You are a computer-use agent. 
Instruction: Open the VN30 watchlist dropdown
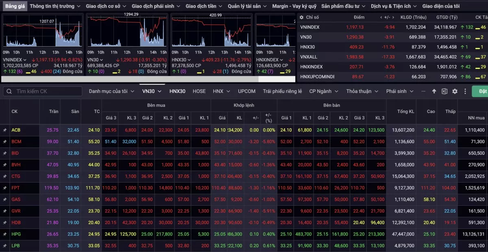point(152,91)
